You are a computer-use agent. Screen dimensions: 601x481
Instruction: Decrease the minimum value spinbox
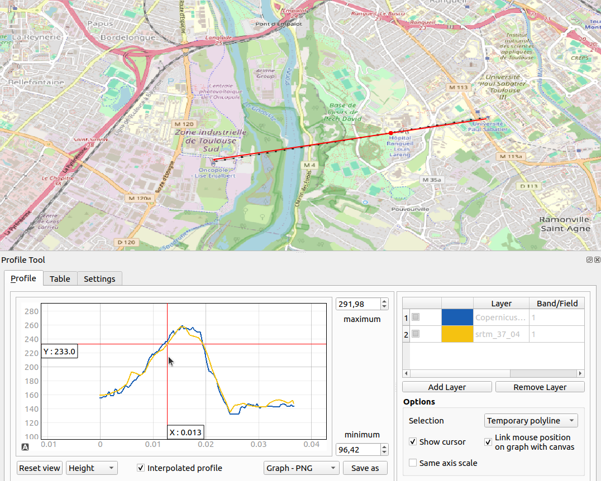coord(384,453)
